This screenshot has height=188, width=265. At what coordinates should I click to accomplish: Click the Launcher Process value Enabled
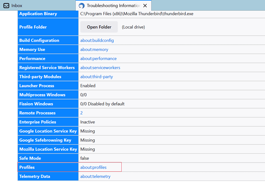88,86
